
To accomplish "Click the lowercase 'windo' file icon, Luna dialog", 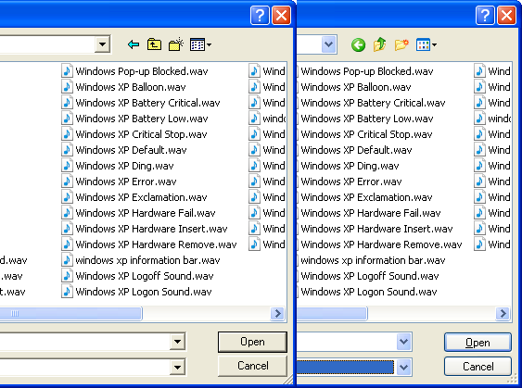I will 479,119.
